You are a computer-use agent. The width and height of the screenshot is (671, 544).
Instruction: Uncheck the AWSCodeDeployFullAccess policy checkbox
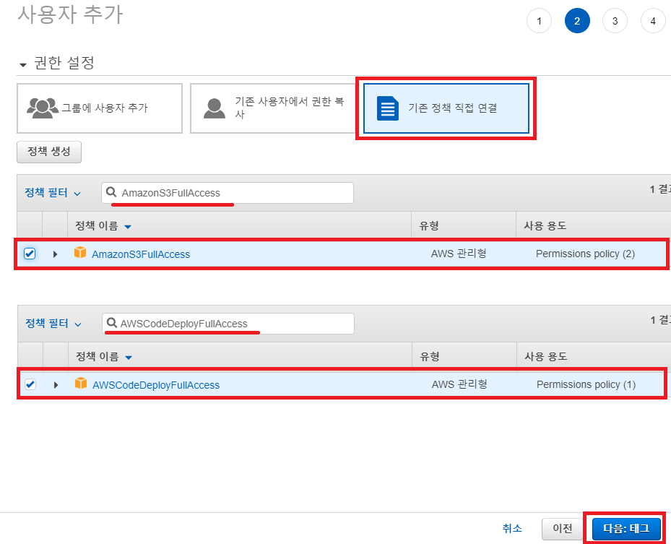point(30,384)
